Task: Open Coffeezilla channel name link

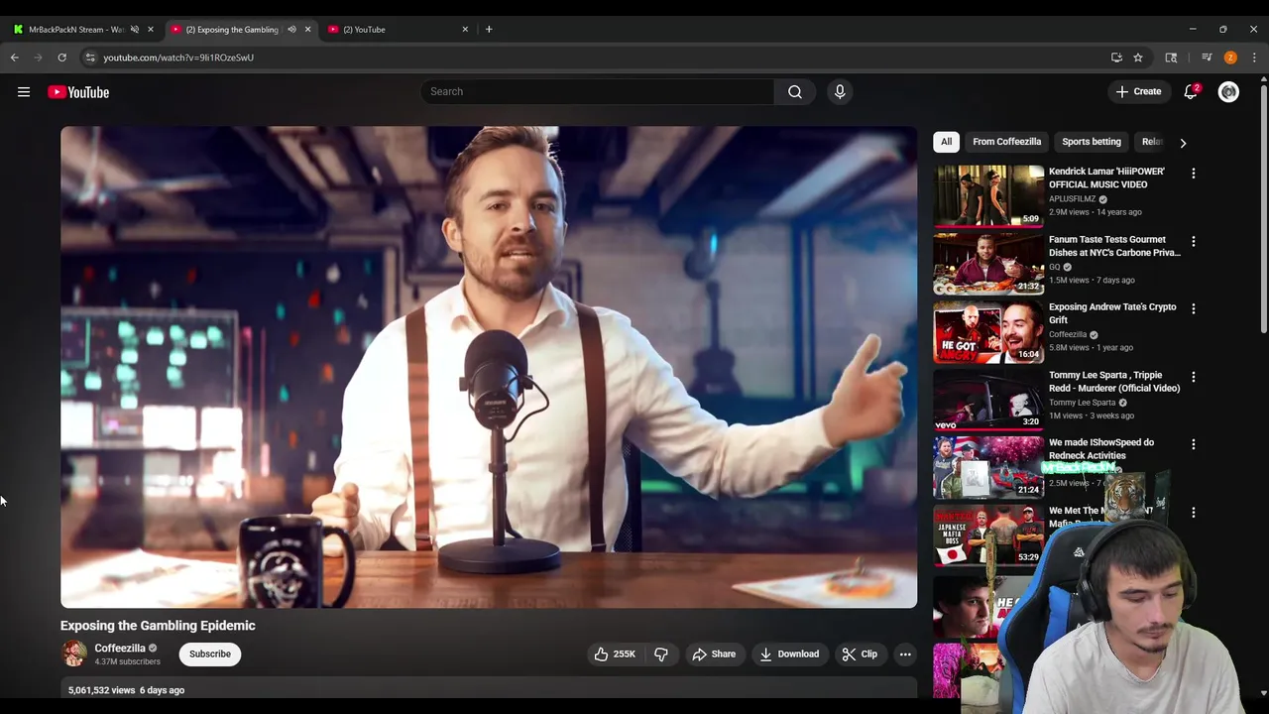Action: (120, 649)
